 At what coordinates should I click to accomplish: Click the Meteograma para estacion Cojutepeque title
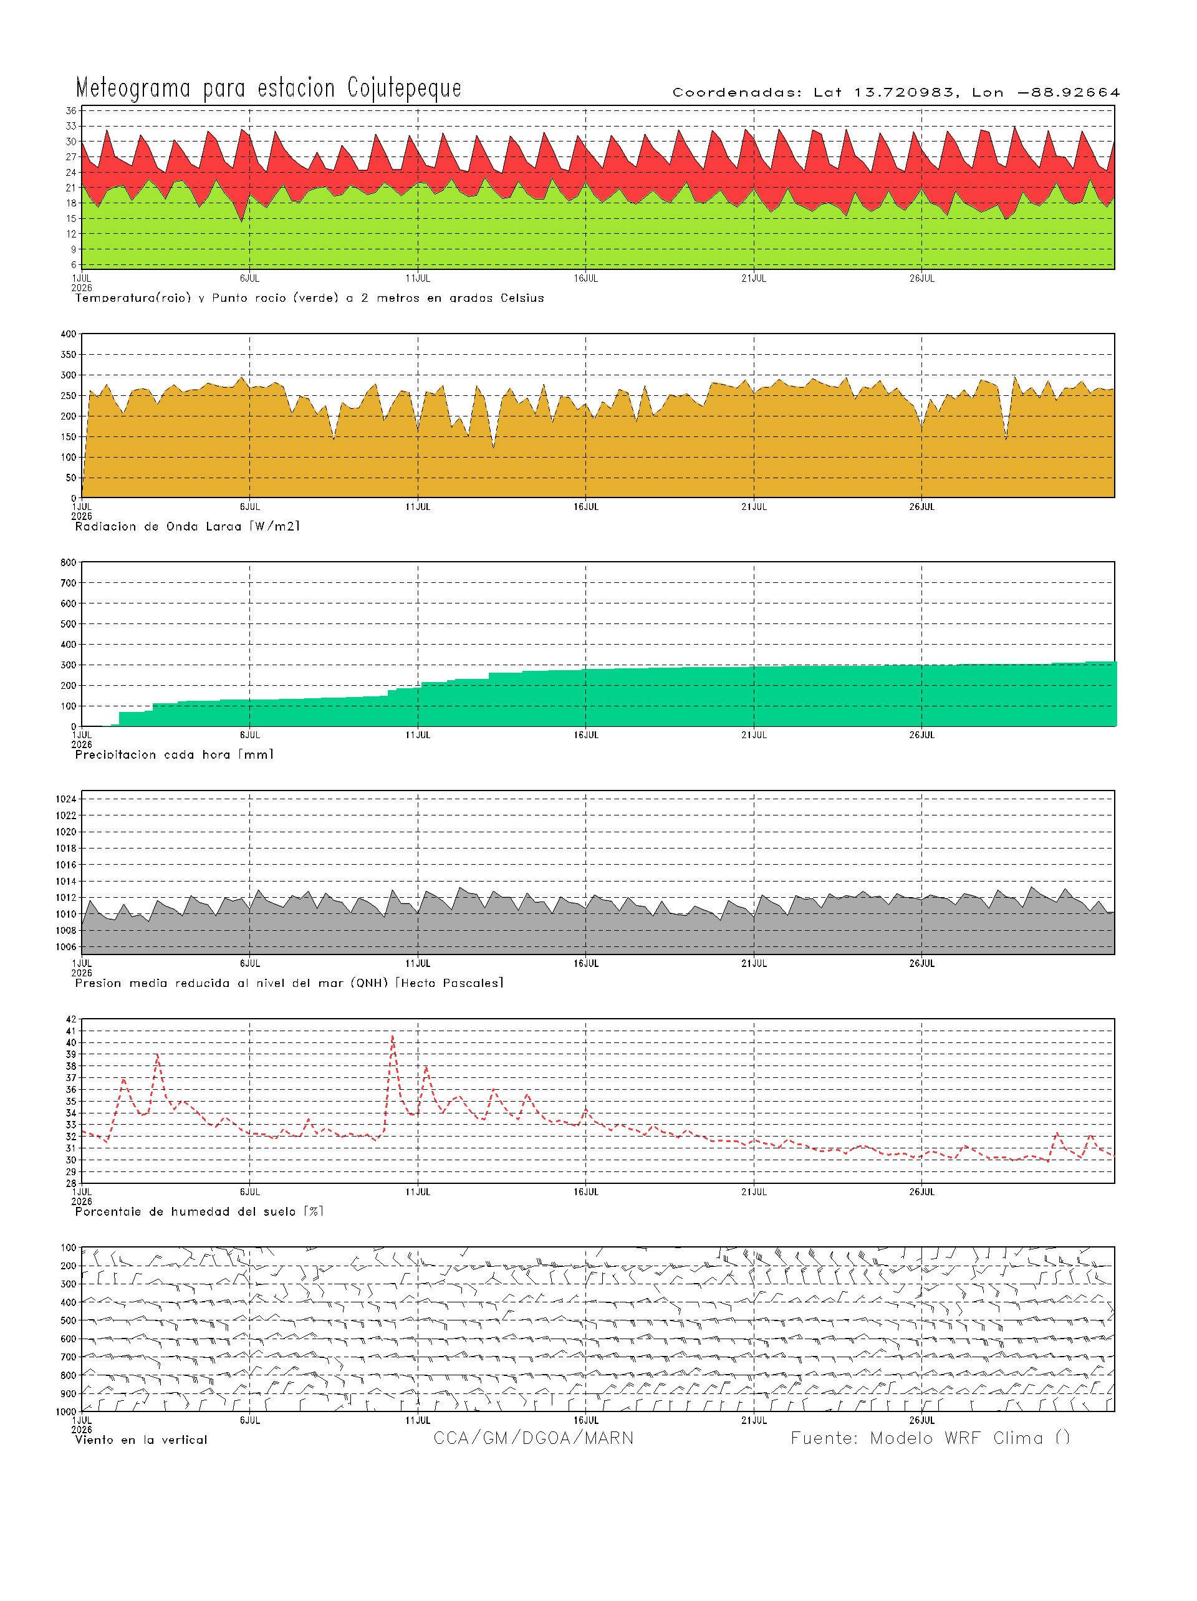[x=269, y=87]
